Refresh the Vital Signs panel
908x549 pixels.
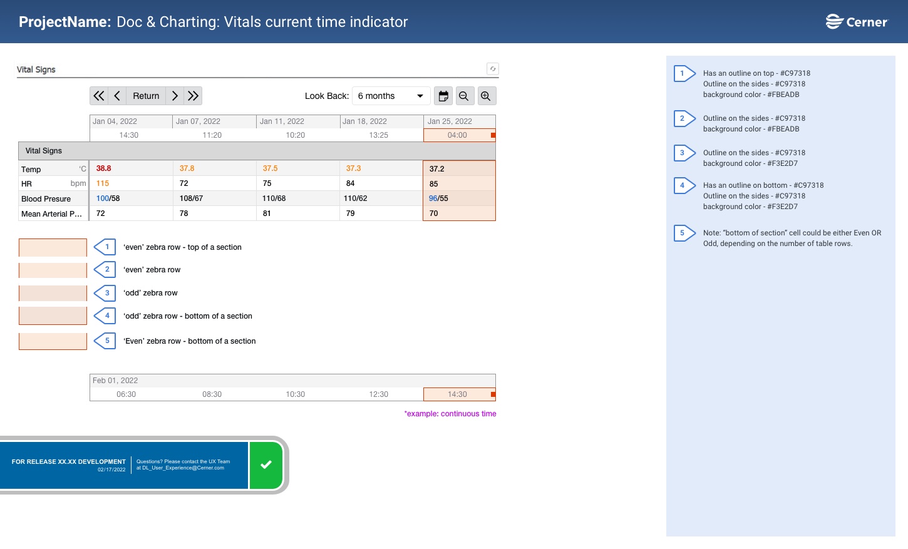[x=493, y=69]
